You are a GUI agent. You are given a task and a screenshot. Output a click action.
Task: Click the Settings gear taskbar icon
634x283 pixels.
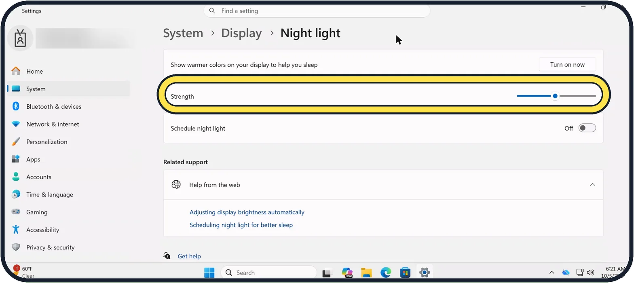424,273
